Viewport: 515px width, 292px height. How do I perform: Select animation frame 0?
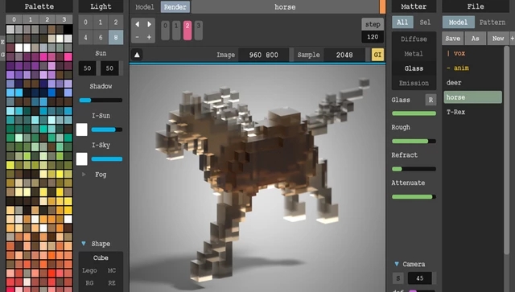165,31
